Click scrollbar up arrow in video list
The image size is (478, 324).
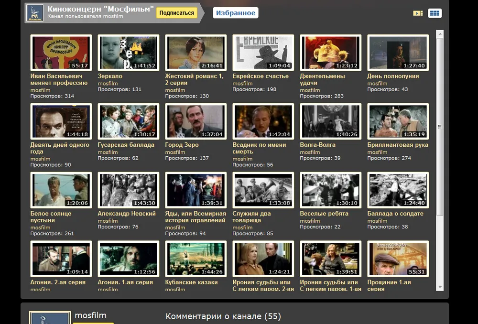click(440, 34)
